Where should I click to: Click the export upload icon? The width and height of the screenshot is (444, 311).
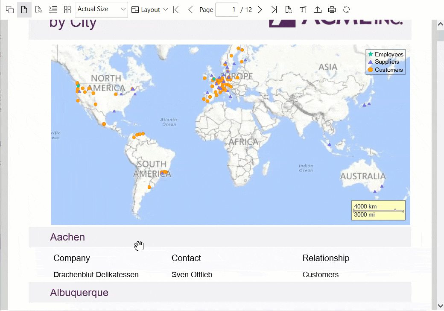click(318, 9)
